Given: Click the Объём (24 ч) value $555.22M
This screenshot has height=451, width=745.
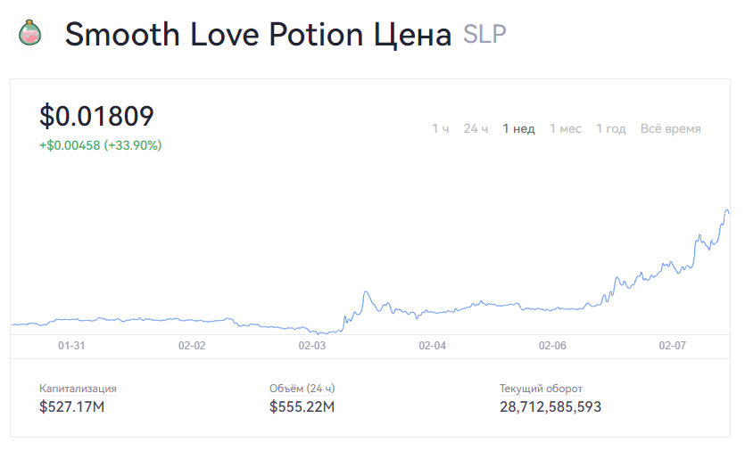Looking at the screenshot, I should 302,407.
